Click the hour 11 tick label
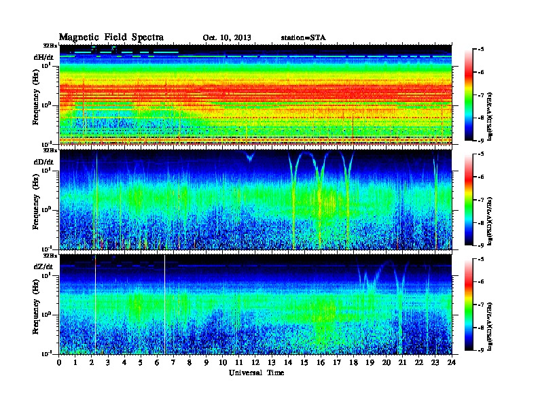This screenshot has width=538, height=416. click(x=239, y=362)
